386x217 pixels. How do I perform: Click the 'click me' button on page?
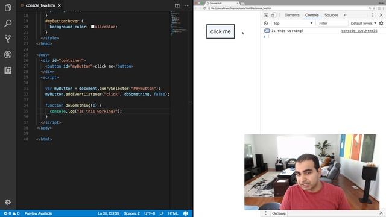point(220,31)
